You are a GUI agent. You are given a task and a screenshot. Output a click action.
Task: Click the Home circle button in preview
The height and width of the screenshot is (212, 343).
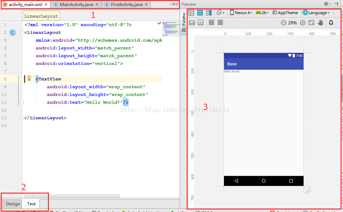tap(264, 181)
